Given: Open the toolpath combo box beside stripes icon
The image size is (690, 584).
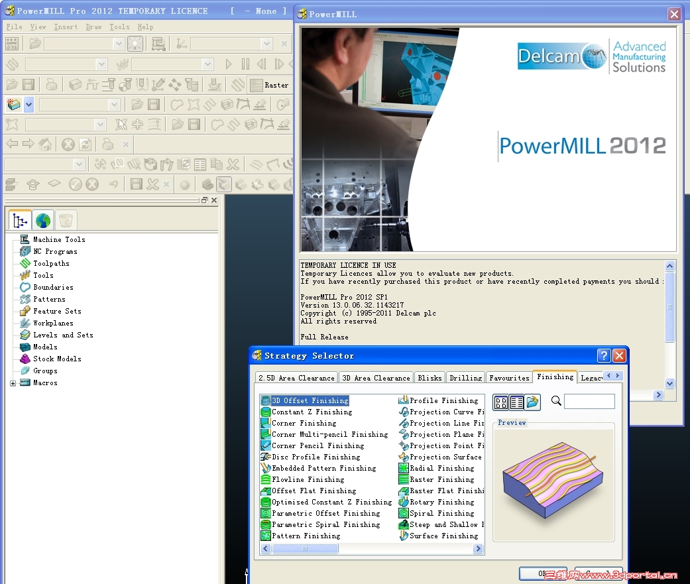Looking at the screenshot, I should click(66, 64).
